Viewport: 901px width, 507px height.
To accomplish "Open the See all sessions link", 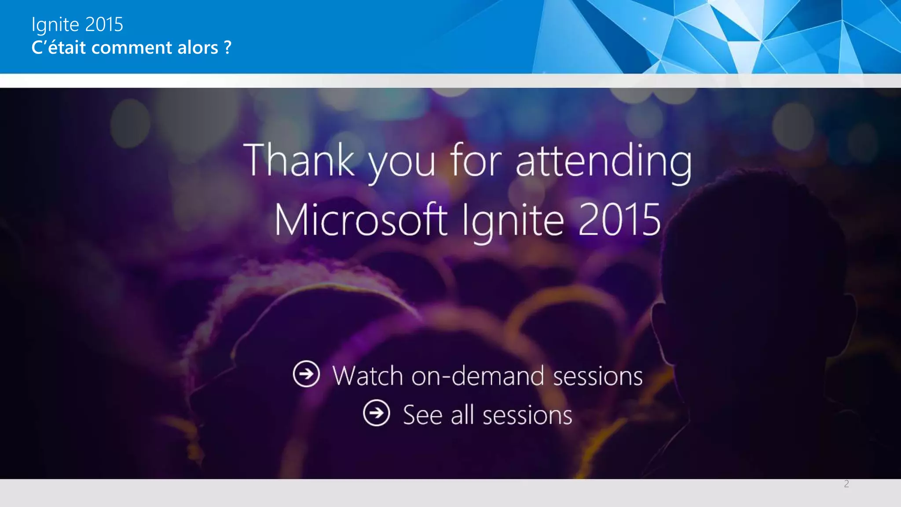I will pyautogui.click(x=487, y=415).
